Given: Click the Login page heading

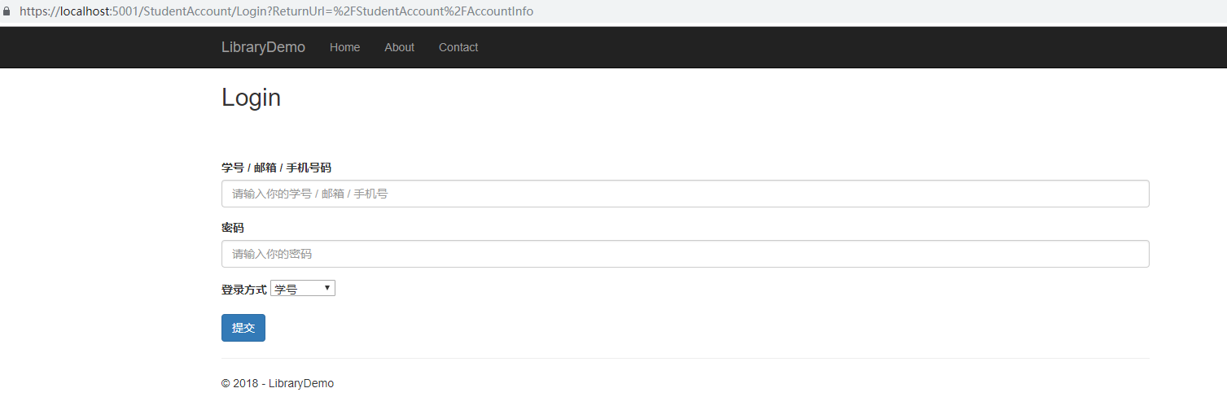Looking at the screenshot, I should tap(251, 98).
